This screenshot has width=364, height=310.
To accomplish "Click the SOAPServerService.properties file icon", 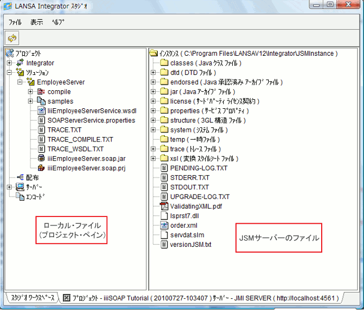I will [41, 120].
